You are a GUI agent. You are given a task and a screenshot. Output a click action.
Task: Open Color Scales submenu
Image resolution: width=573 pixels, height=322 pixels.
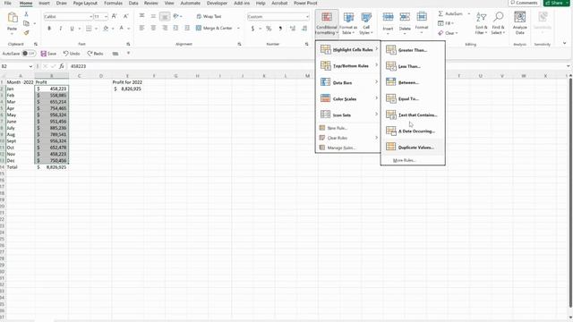pos(348,98)
